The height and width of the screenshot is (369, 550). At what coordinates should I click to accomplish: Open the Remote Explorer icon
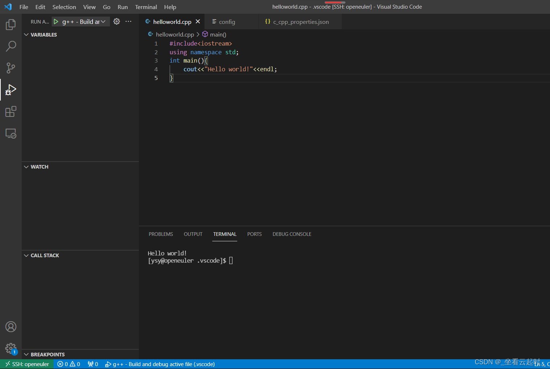[10, 133]
